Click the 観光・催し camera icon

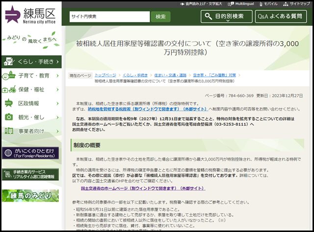[9, 117]
